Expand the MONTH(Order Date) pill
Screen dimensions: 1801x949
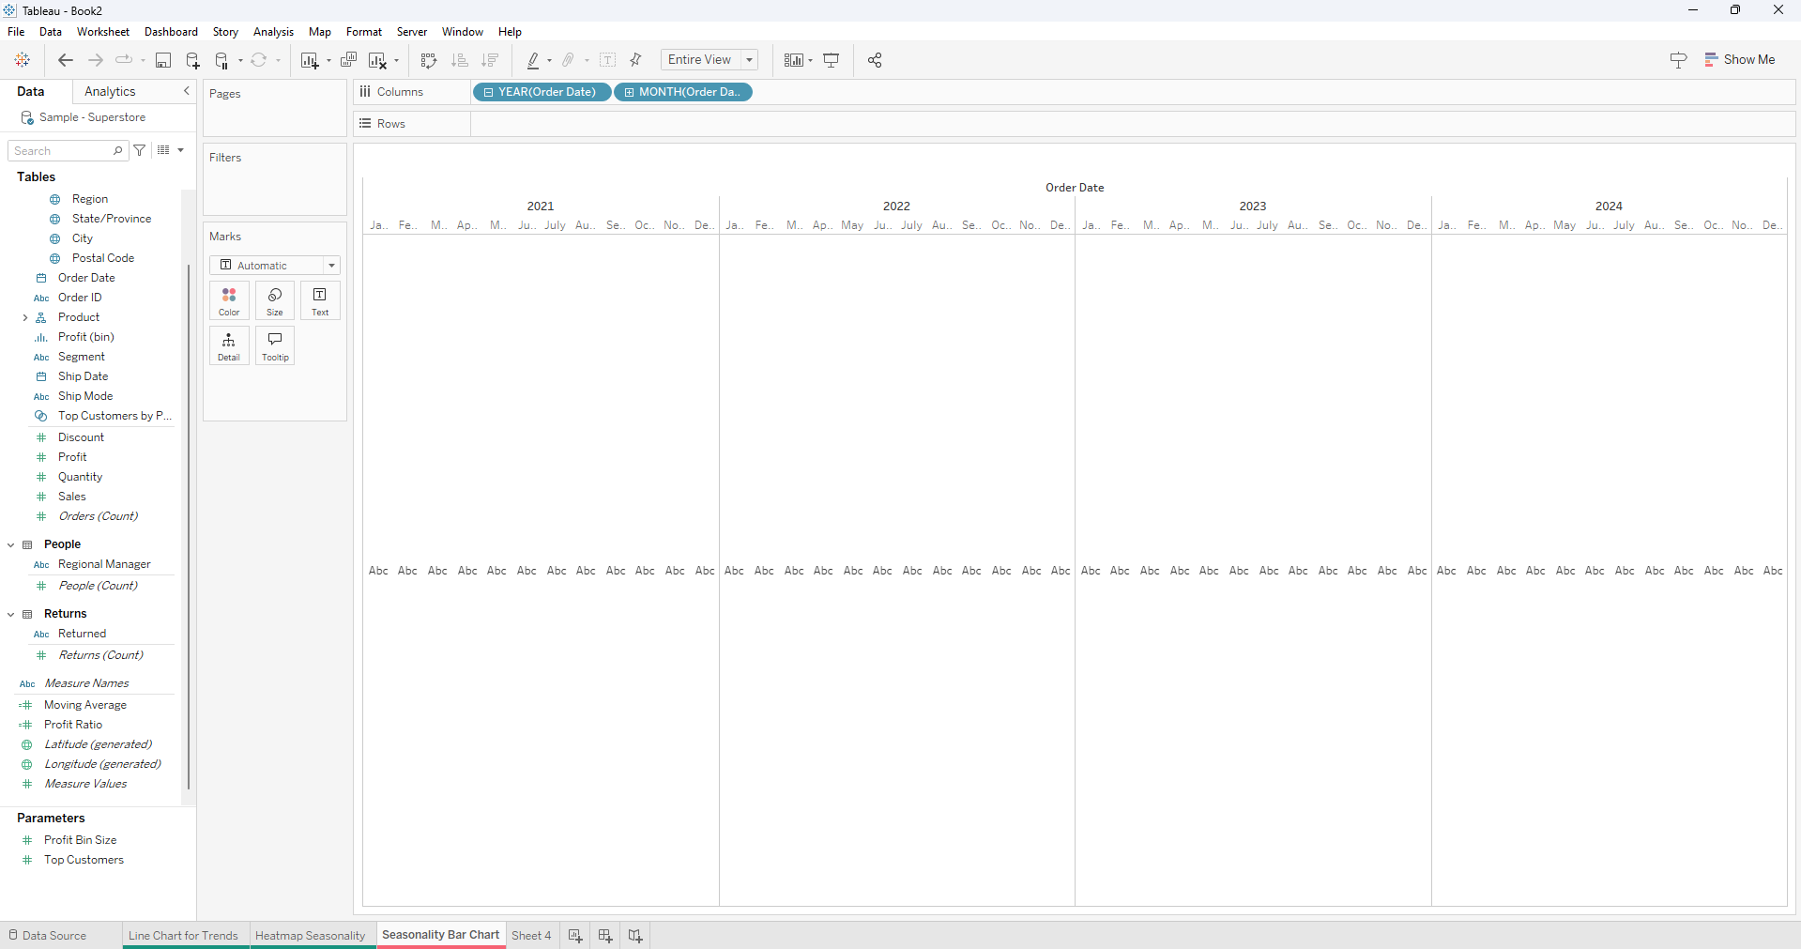629,92
